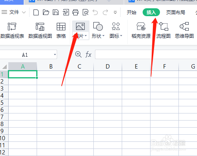Click cell E8
The image size is (197, 156).
pos(136,124)
